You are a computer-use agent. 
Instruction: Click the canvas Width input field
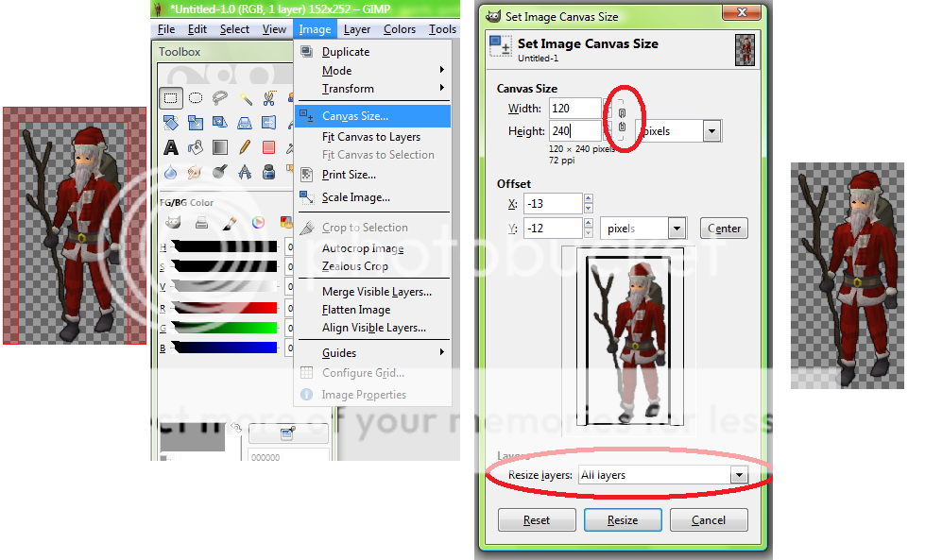pos(574,109)
